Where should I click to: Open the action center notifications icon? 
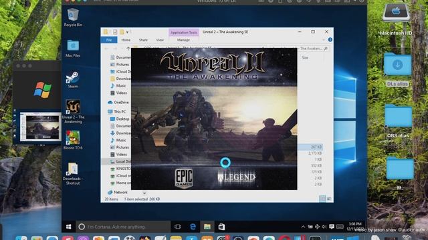(x=332, y=227)
